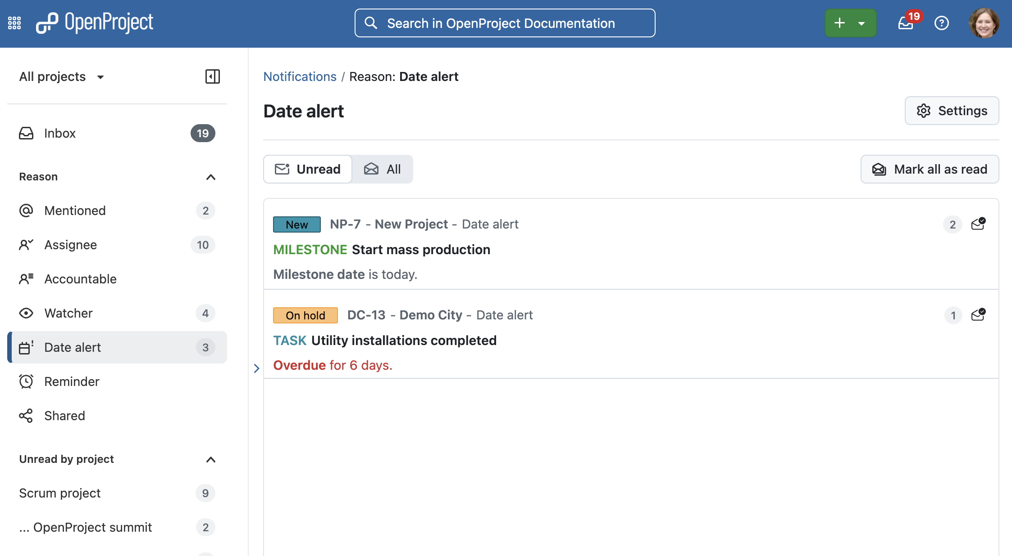The image size is (1012, 556).
Task: Open notification Settings
Action: [952, 111]
